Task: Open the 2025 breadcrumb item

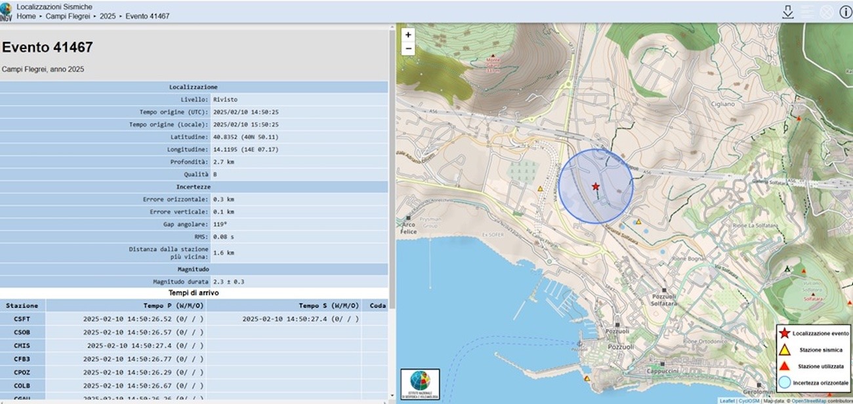Action: [x=108, y=16]
